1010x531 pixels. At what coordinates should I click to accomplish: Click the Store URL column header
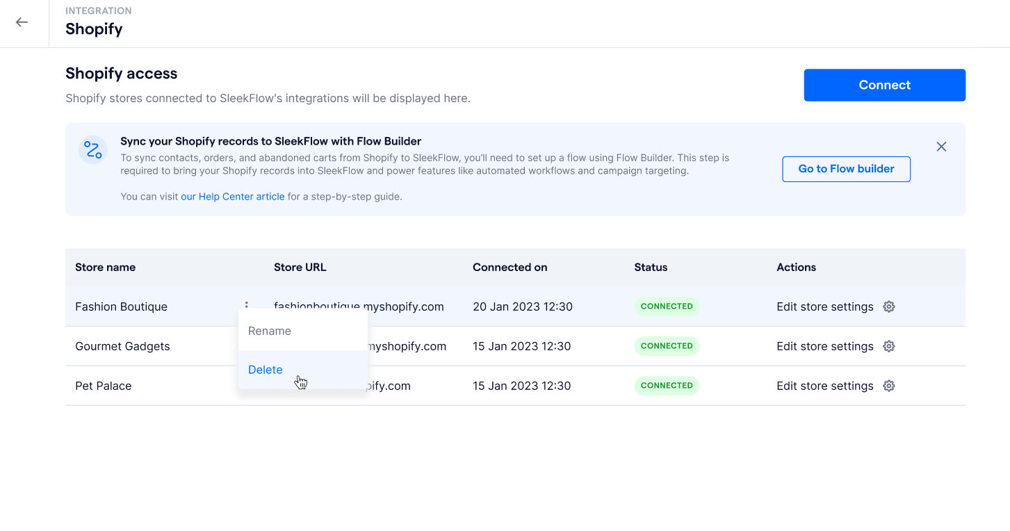[x=300, y=267]
